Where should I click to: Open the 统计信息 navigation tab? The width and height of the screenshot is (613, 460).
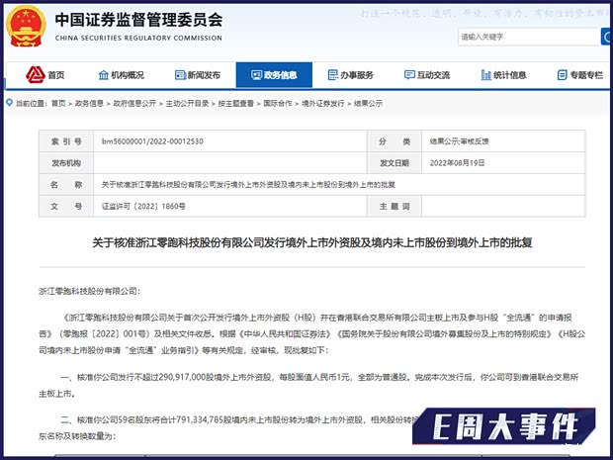(x=503, y=75)
